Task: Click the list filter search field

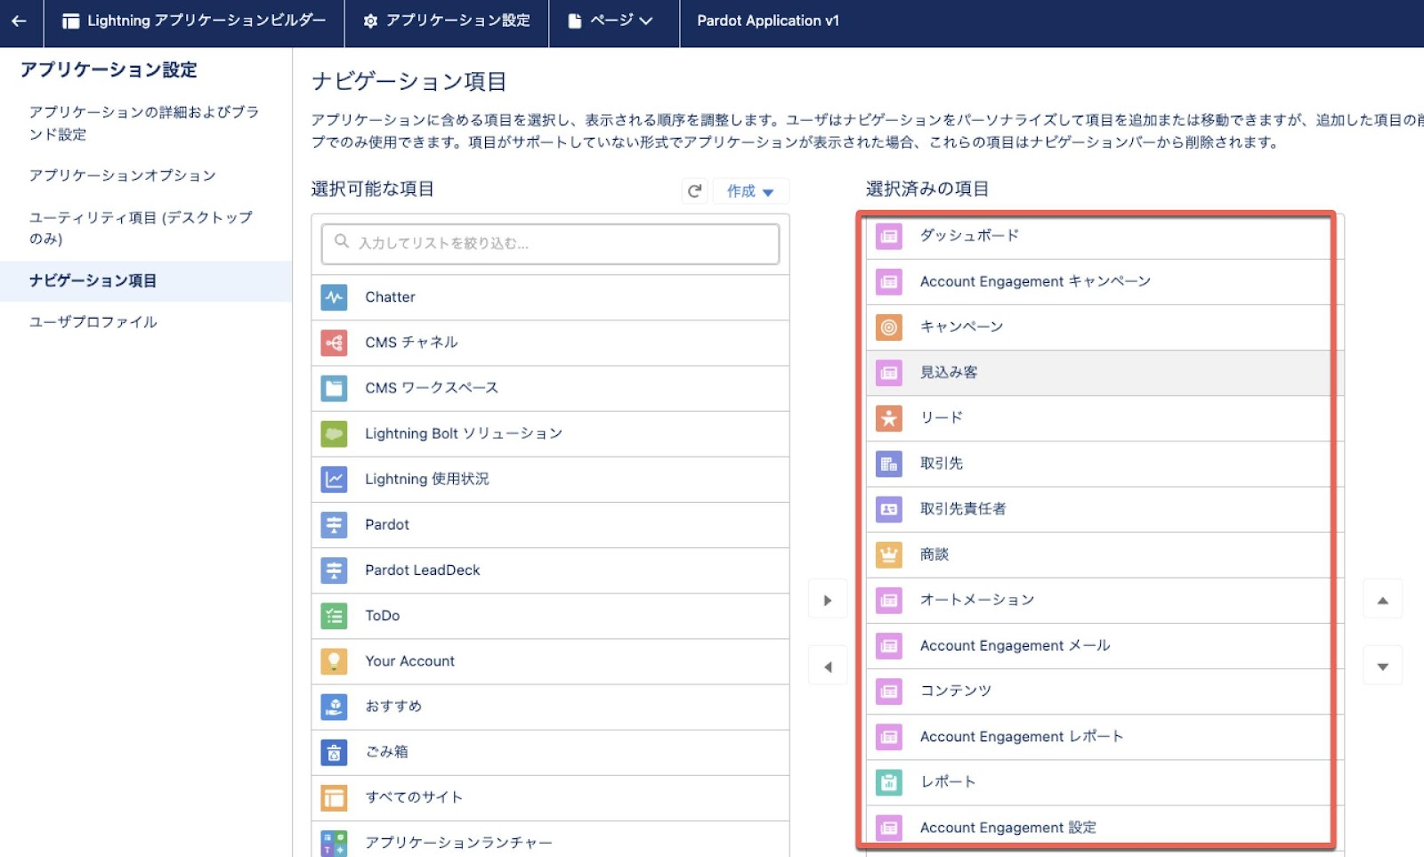Action: point(550,243)
